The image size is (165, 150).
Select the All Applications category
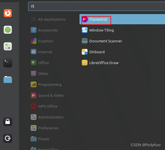tap(52, 19)
